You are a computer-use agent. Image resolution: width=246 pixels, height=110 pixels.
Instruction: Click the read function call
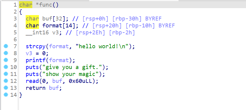click(32, 81)
